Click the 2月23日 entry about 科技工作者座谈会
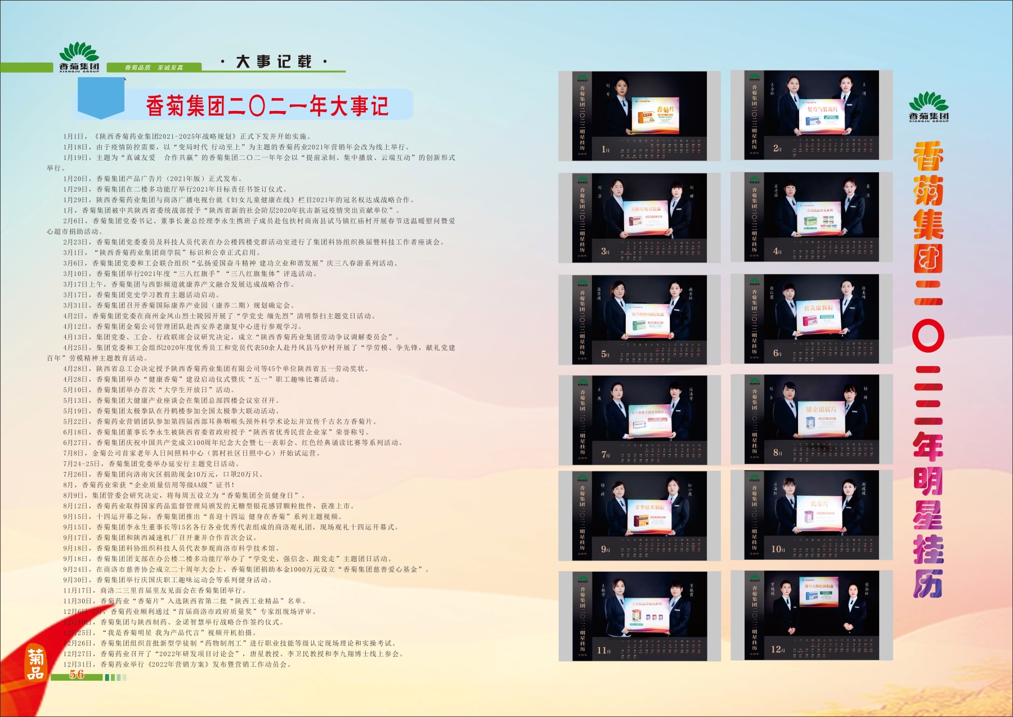 255,242
